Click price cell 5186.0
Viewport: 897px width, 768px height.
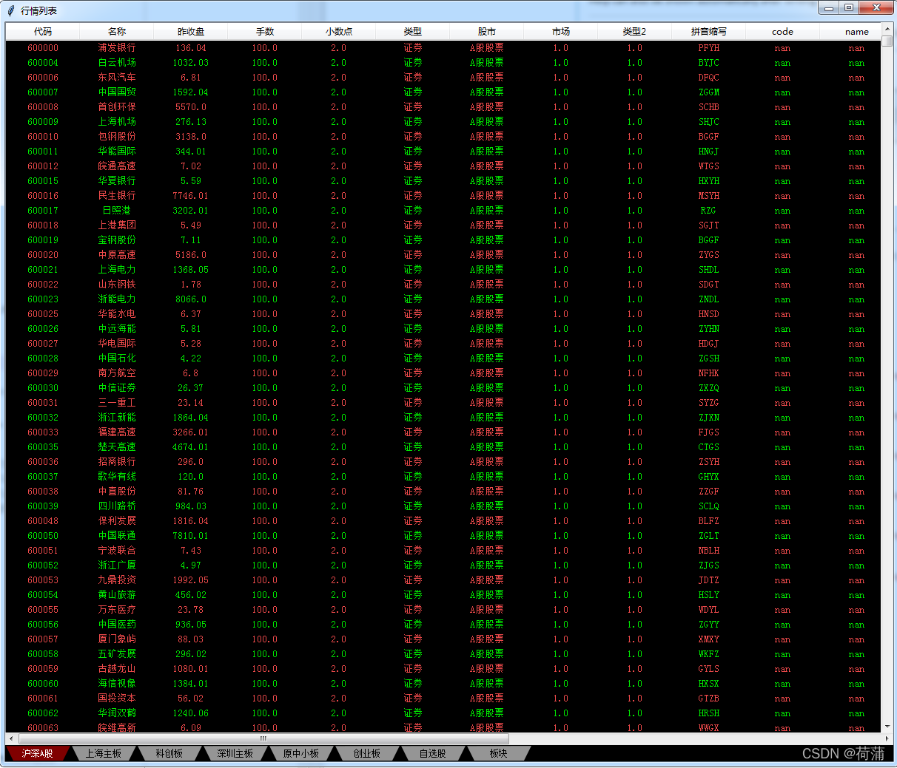191,255
